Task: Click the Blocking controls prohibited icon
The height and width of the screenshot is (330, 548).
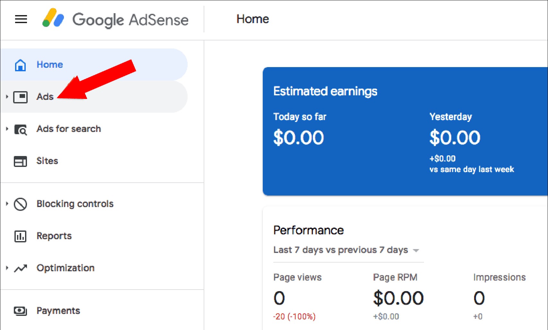Action: tap(20, 204)
